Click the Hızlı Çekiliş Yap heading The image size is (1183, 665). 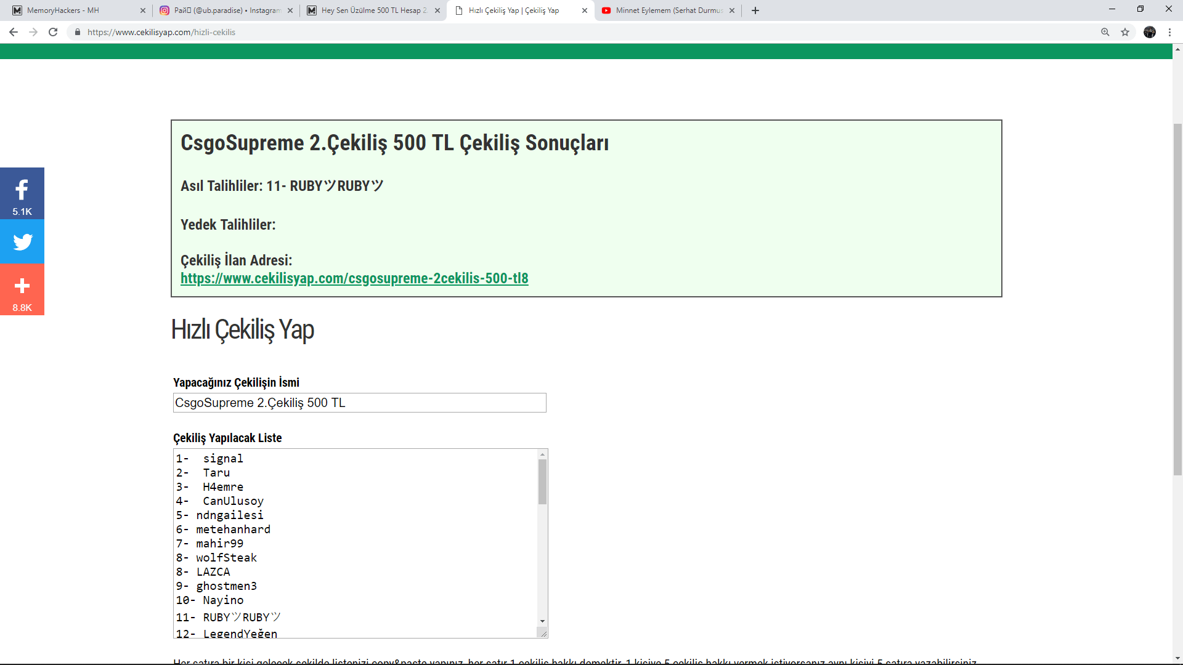pyautogui.click(x=243, y=329)
